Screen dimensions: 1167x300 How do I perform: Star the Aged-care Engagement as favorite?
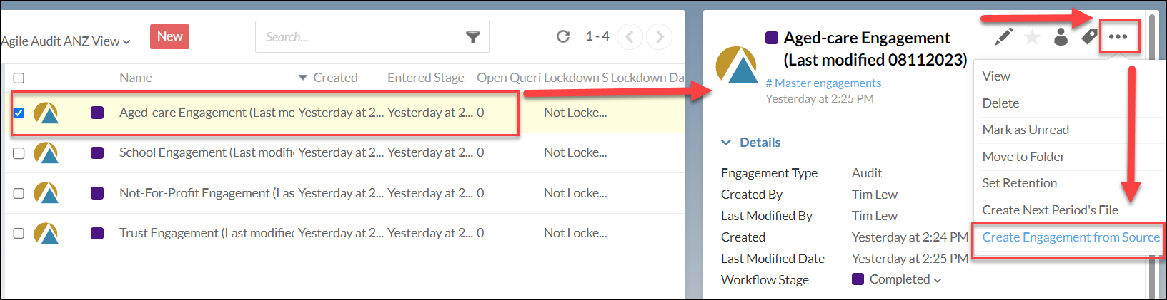(x=1032, y=37)
